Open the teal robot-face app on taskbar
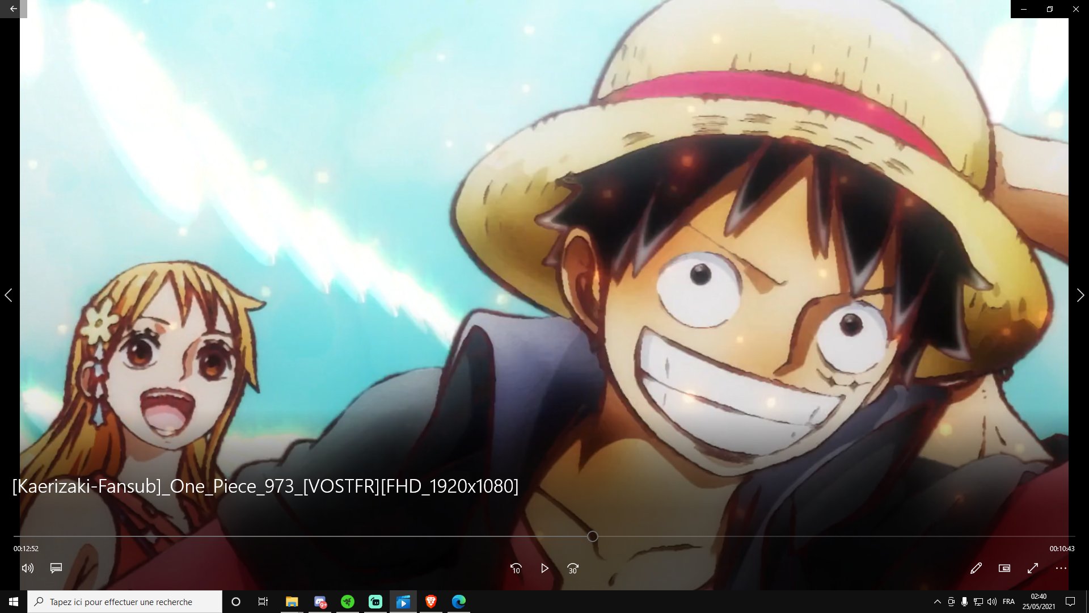Viewport: 1089px width, 613px height. [375, 602]
